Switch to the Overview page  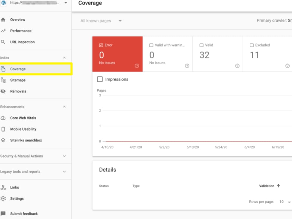pyautogui.click(x=18, y=20)
